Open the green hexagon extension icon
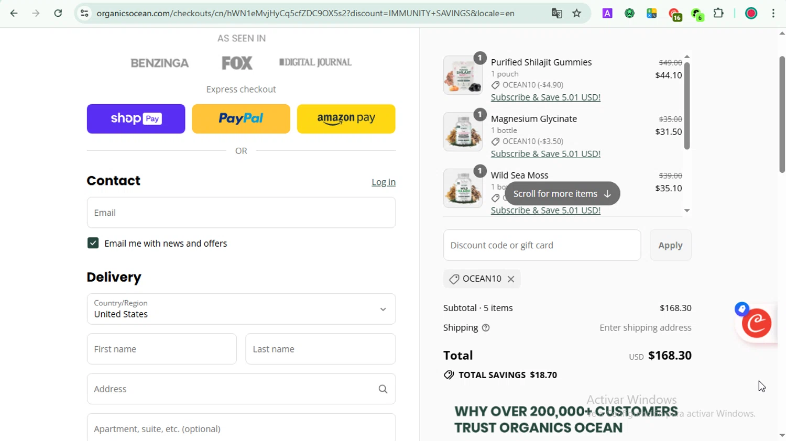 pyautogui.click(x=697, y=15)
